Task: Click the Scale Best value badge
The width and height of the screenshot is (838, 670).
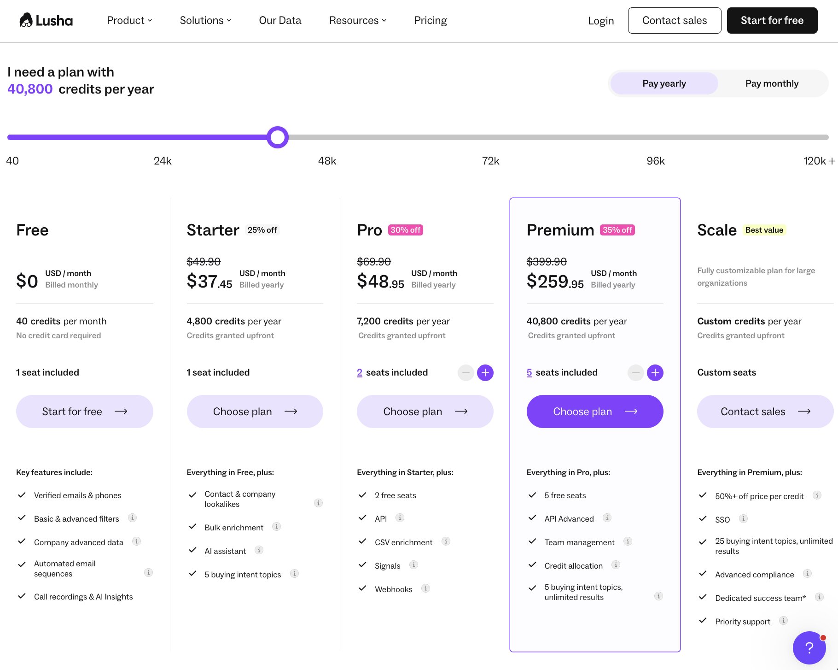Action: [764, 230]
